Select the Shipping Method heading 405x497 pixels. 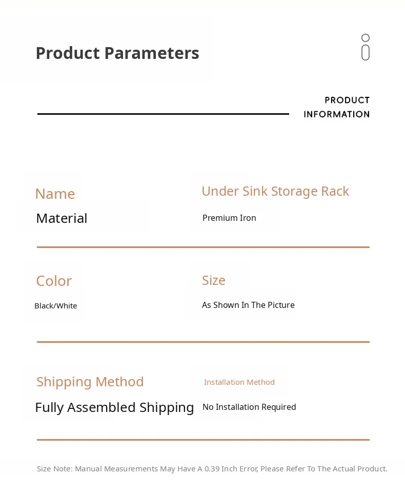(x=90, y=382)
